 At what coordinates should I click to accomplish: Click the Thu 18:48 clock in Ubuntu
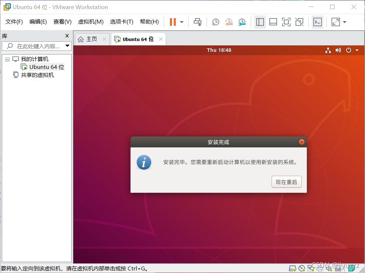click(x=219, y=50)
